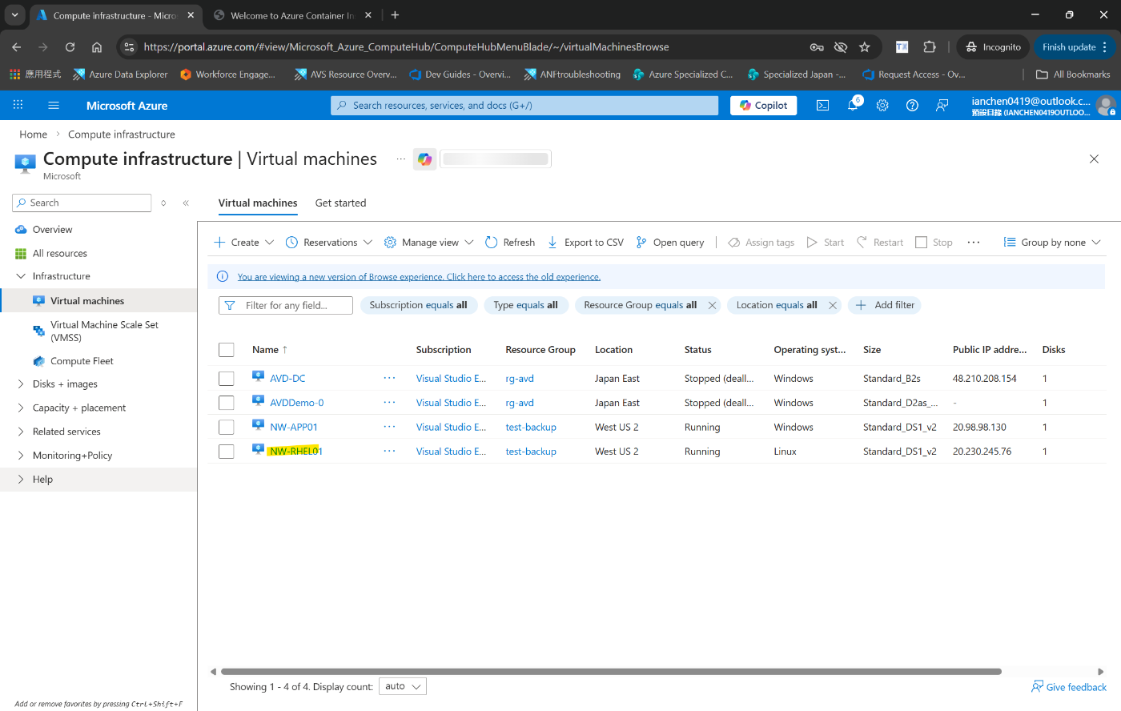1121x711 pixels.
Task: Click the Copilot icon beside page title
Action: (x=424, y=159)
